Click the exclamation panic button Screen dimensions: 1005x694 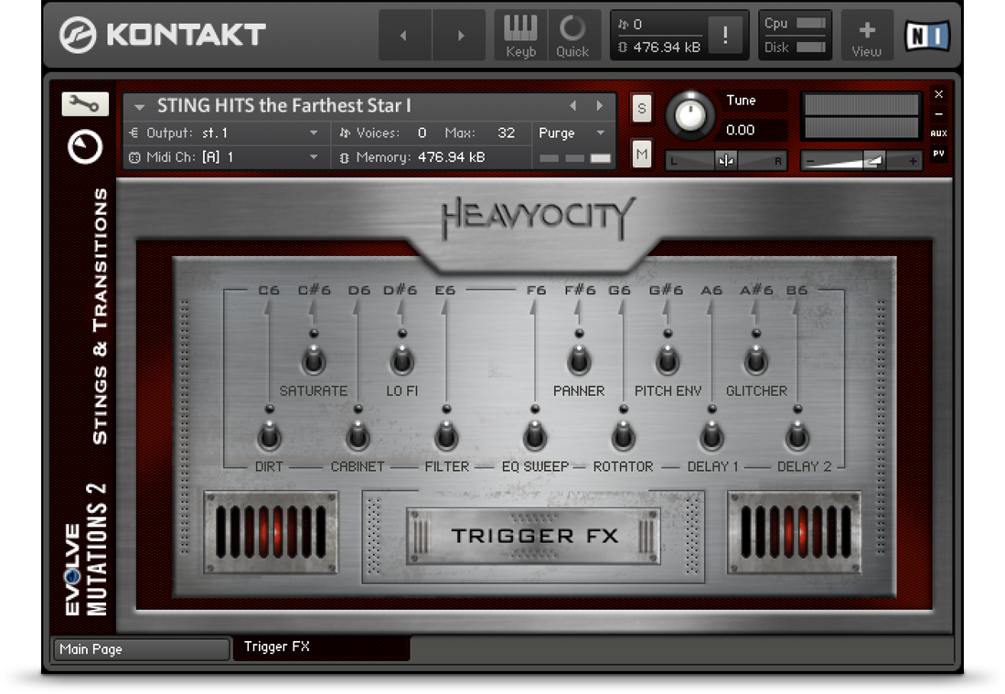click(x=725, y=36)
